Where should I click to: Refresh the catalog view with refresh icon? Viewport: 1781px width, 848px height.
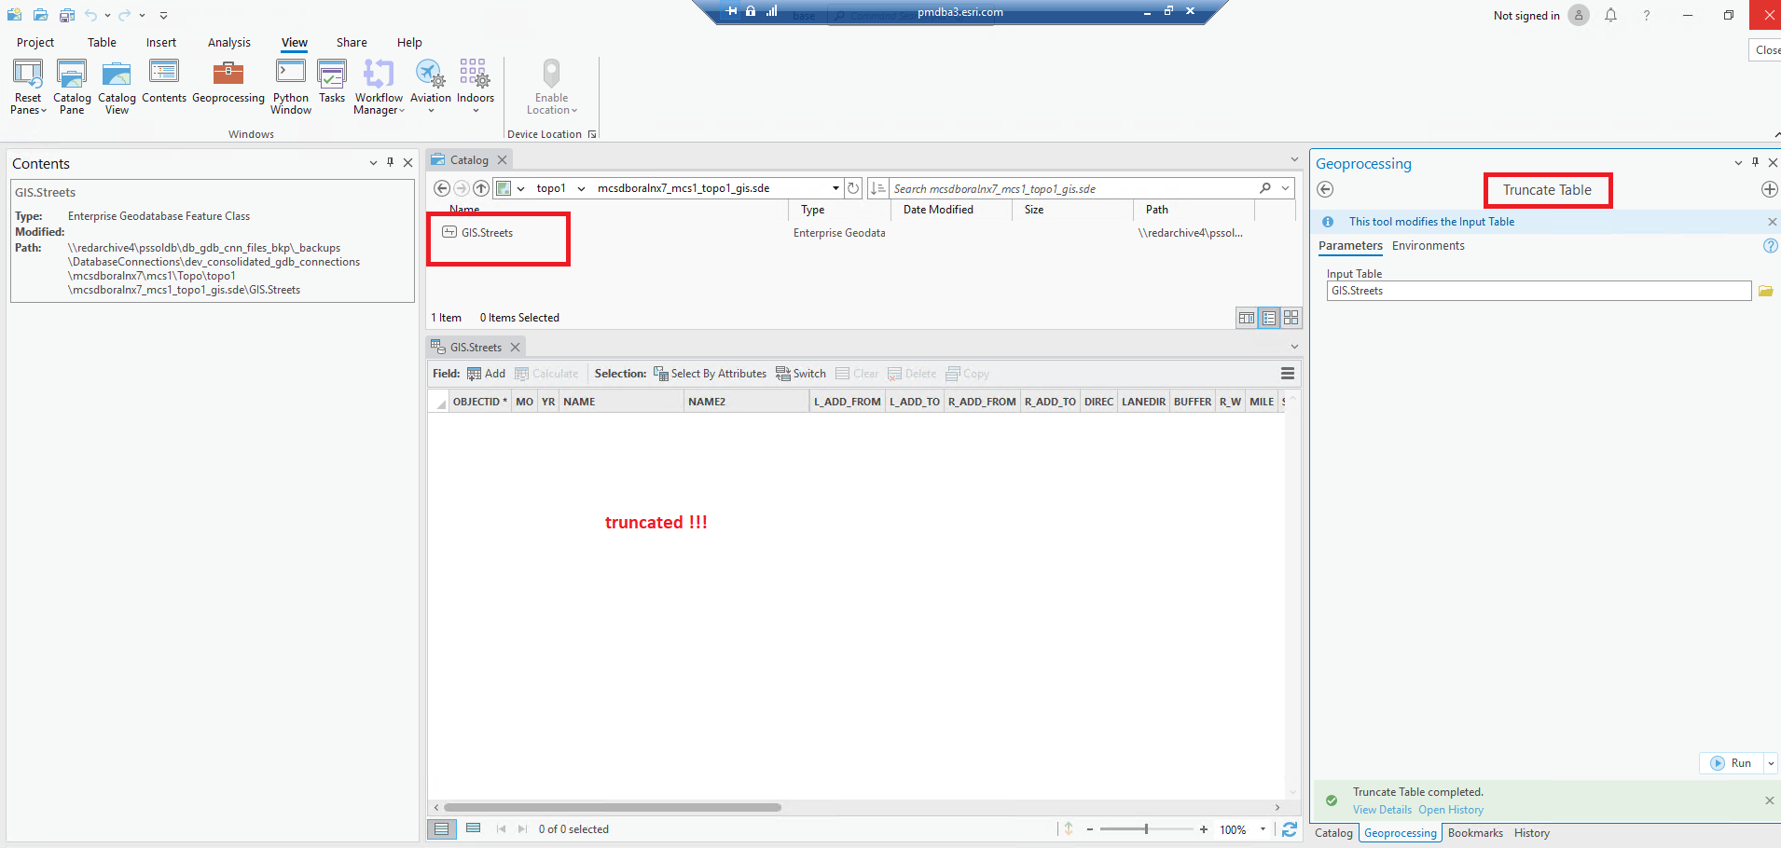click(853, 187)
